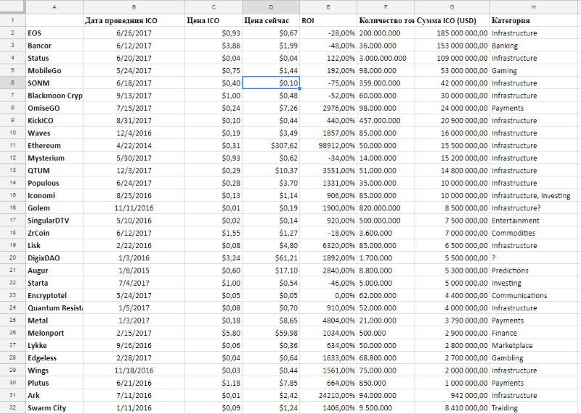Click the Golem token count 820.000.000
Viewport: 581px width, 414px height.
coord(386,208)
